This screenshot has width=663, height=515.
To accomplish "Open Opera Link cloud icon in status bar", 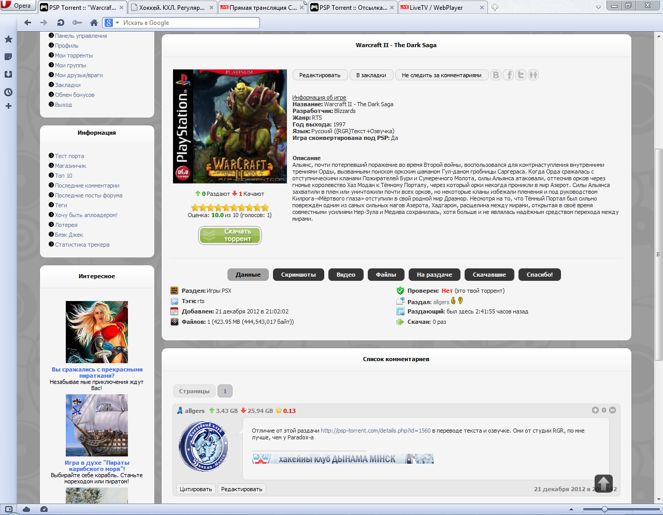I will click(x=26, y=509).
